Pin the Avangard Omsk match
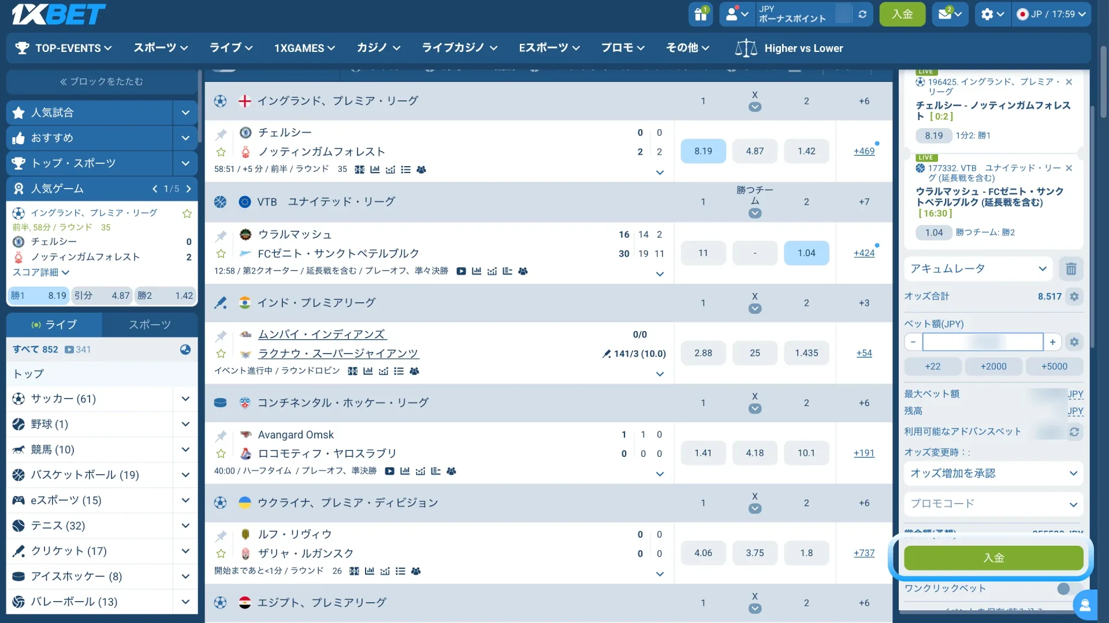1109x623 pixels. pos(221,436)
